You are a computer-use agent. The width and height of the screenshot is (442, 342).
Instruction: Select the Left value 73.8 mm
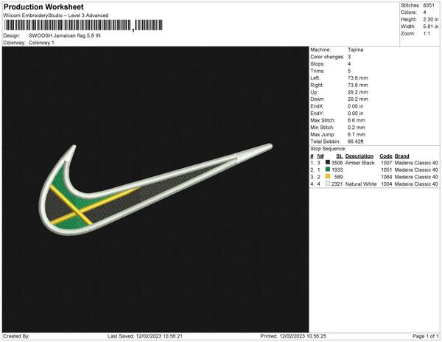(358, 78)
